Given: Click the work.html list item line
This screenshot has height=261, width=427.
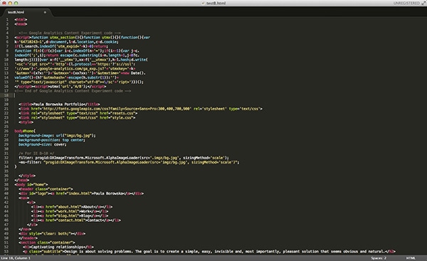Looking at the screenshot, I should point(70,211).
